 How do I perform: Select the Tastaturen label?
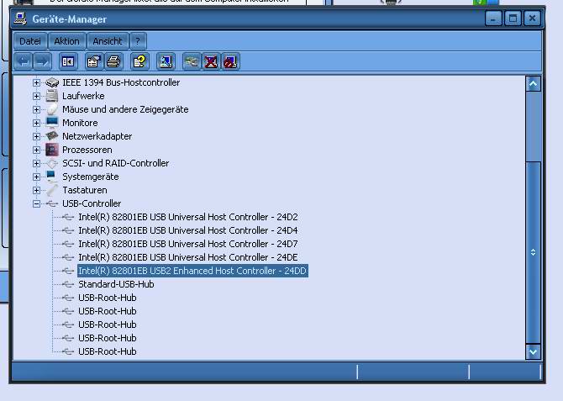pyautogui.click(x=85, y=190)
